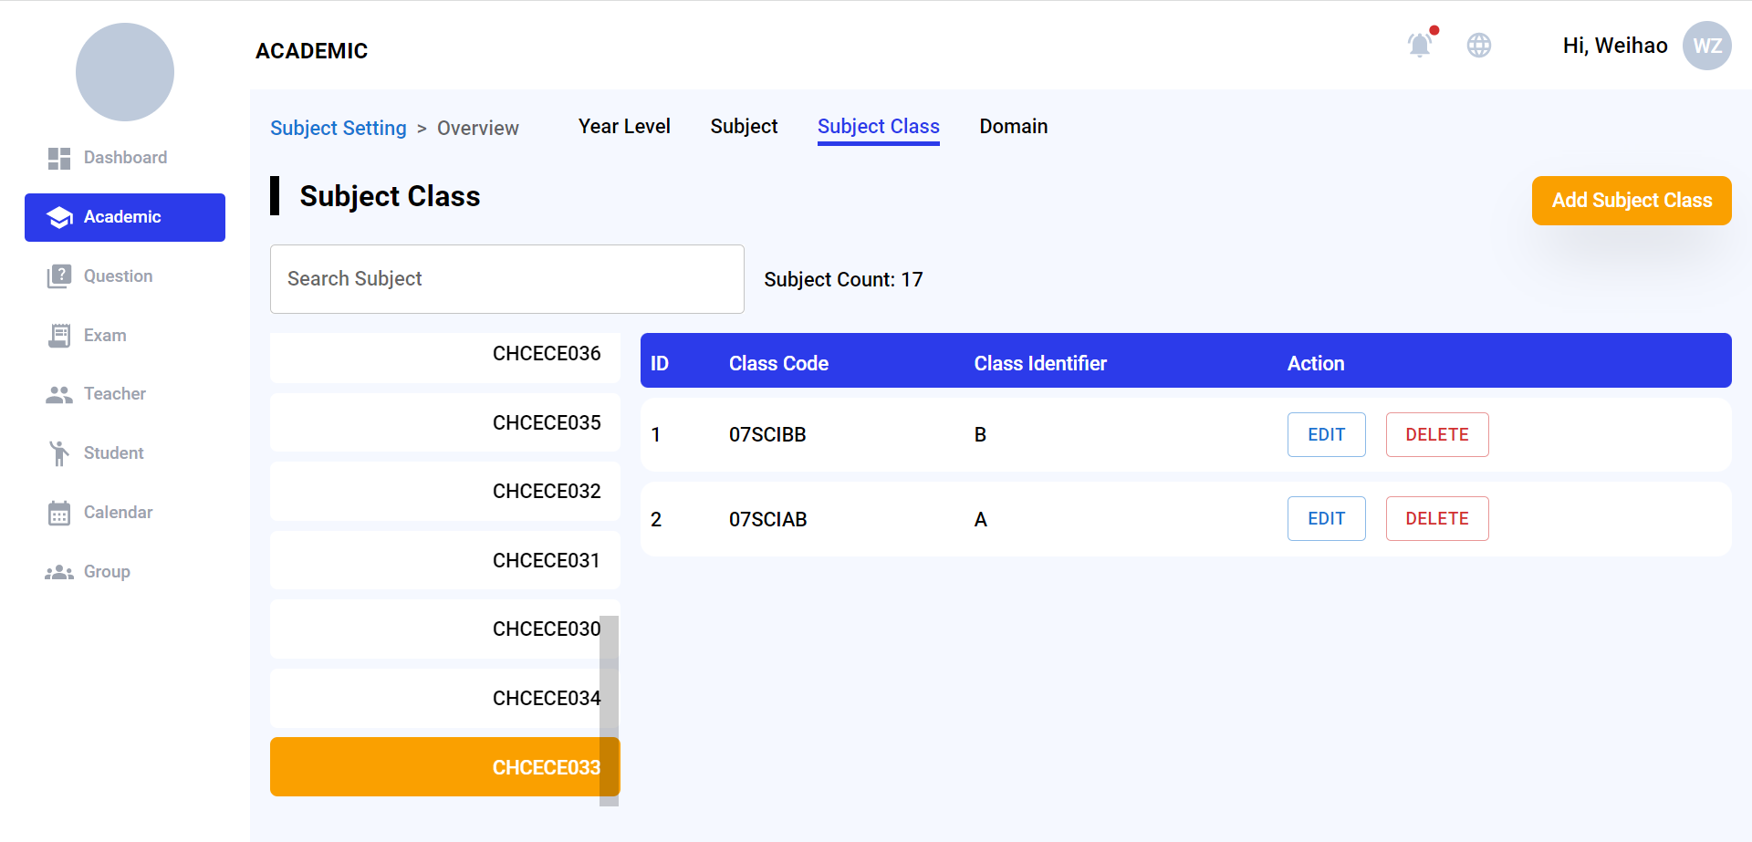
Task: Delete the 07SCIAB class row
Action: pos(1436,519)
